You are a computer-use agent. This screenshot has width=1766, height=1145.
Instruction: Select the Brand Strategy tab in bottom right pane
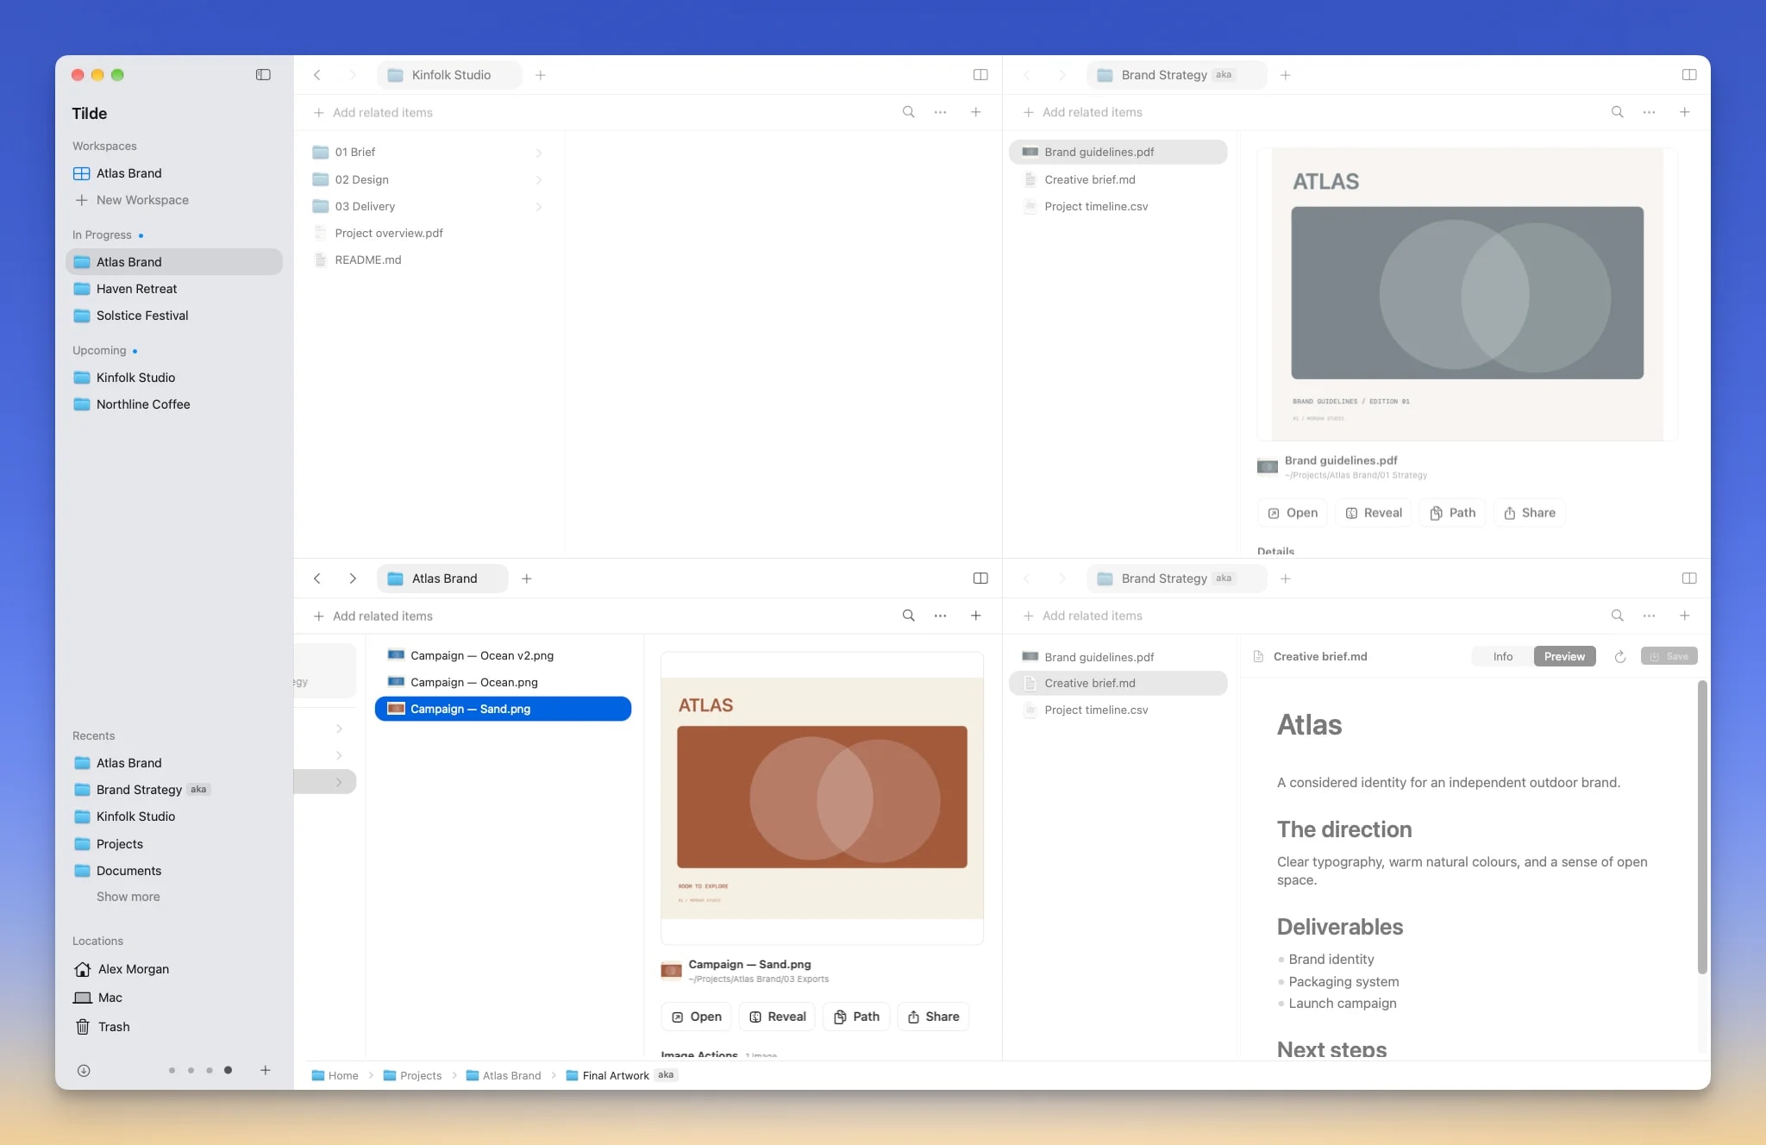[1176, 579]
